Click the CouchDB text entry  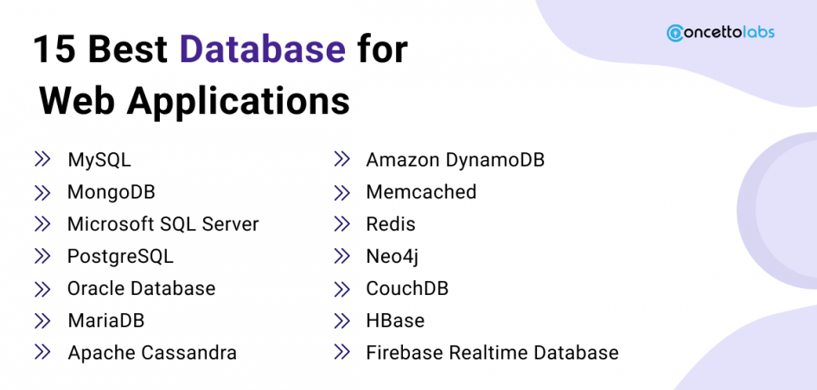tap(407, 288)
